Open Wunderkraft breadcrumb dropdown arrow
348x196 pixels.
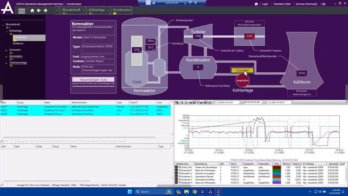(x=84, y=10)
